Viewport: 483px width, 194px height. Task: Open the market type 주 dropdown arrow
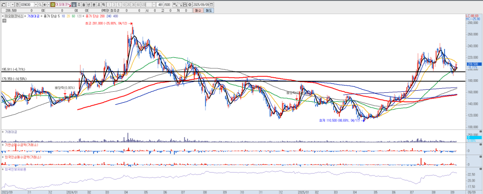(x=12, y=4)
